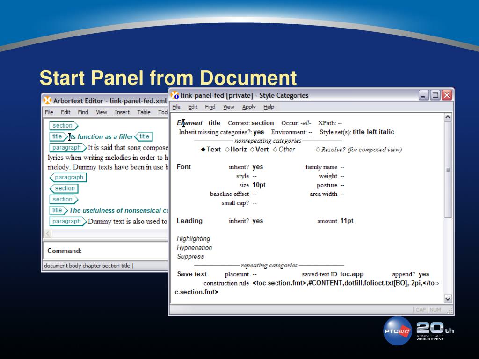This screenshot has height=359, width=479.
Task: Open the Apply menu in Style Categories window
Action: [249, 107]
